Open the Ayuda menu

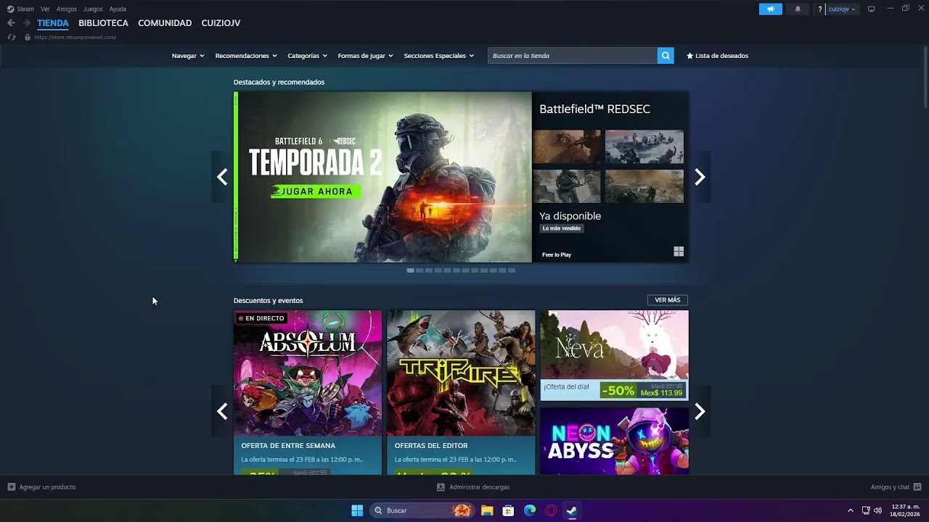click(118, 9)
